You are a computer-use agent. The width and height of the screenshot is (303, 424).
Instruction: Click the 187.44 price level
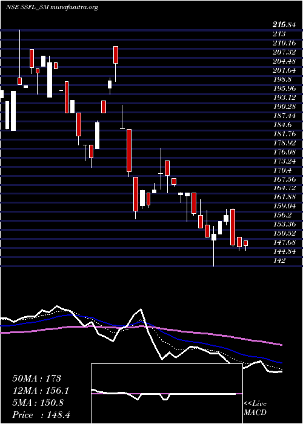click(x=284, y=116)
